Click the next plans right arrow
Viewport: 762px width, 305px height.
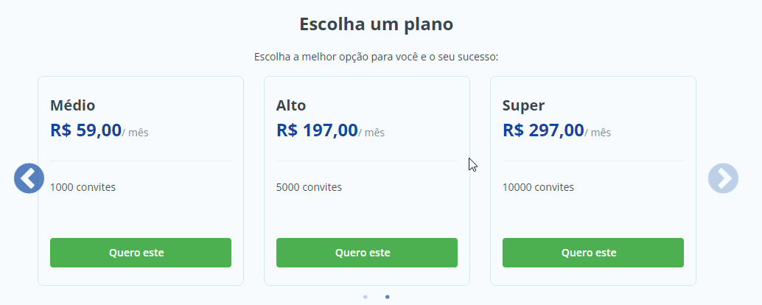(x=723, y=178)
